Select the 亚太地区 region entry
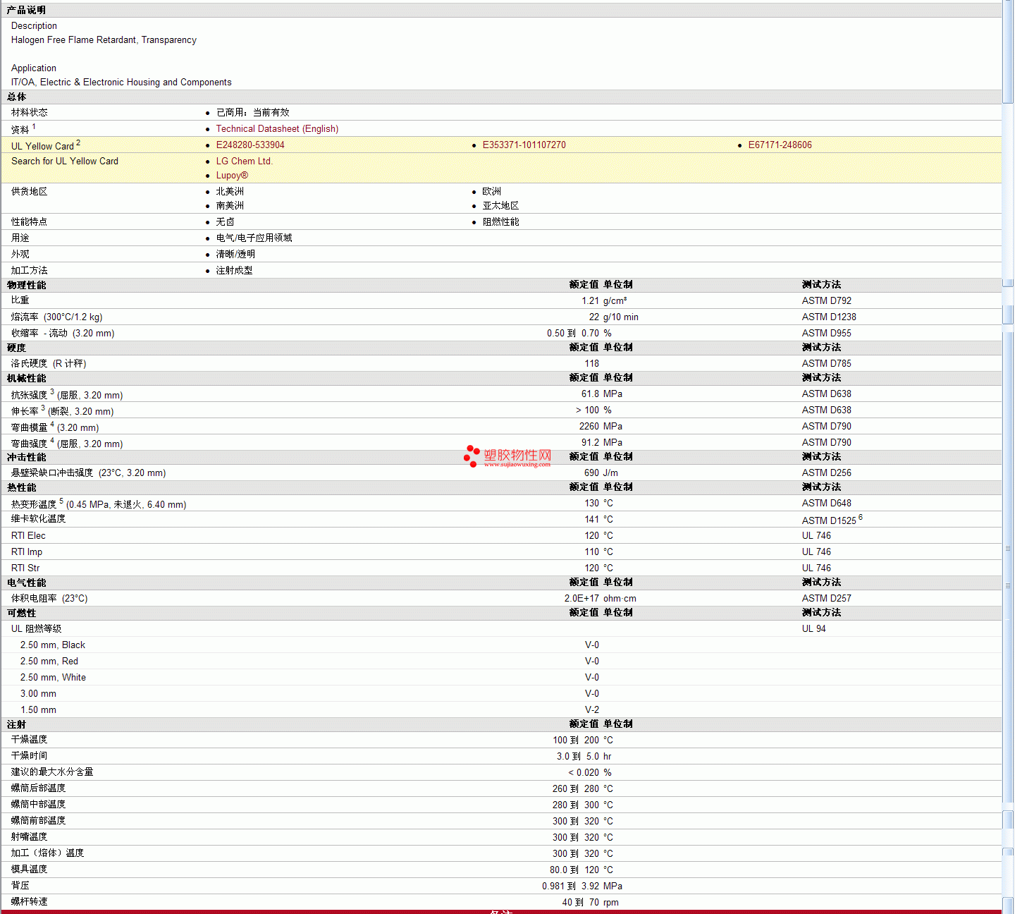 (x=501, y=206)
